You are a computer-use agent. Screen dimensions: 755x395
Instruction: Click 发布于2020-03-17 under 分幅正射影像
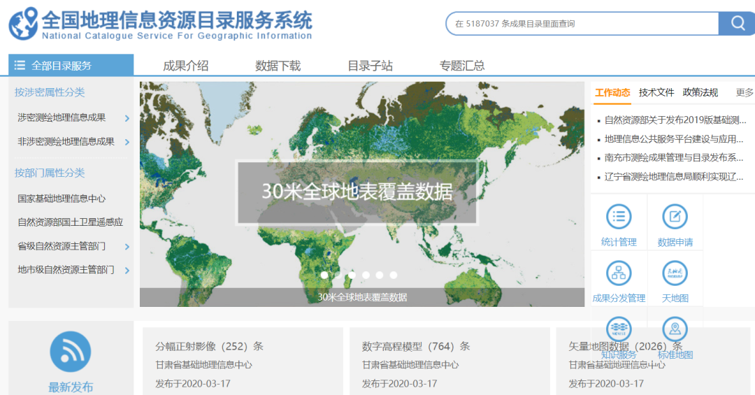[x=193, y=384]
